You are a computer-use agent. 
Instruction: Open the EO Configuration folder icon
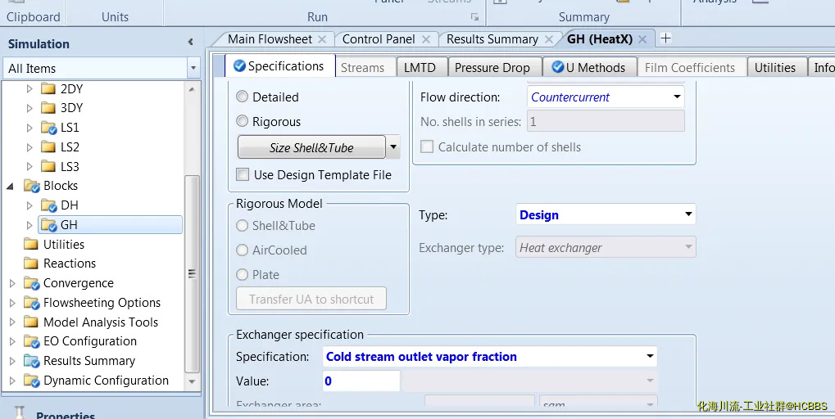[x=32, y=341]
